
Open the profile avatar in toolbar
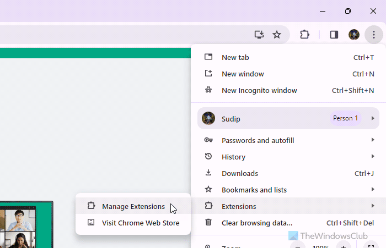(354, 35)
